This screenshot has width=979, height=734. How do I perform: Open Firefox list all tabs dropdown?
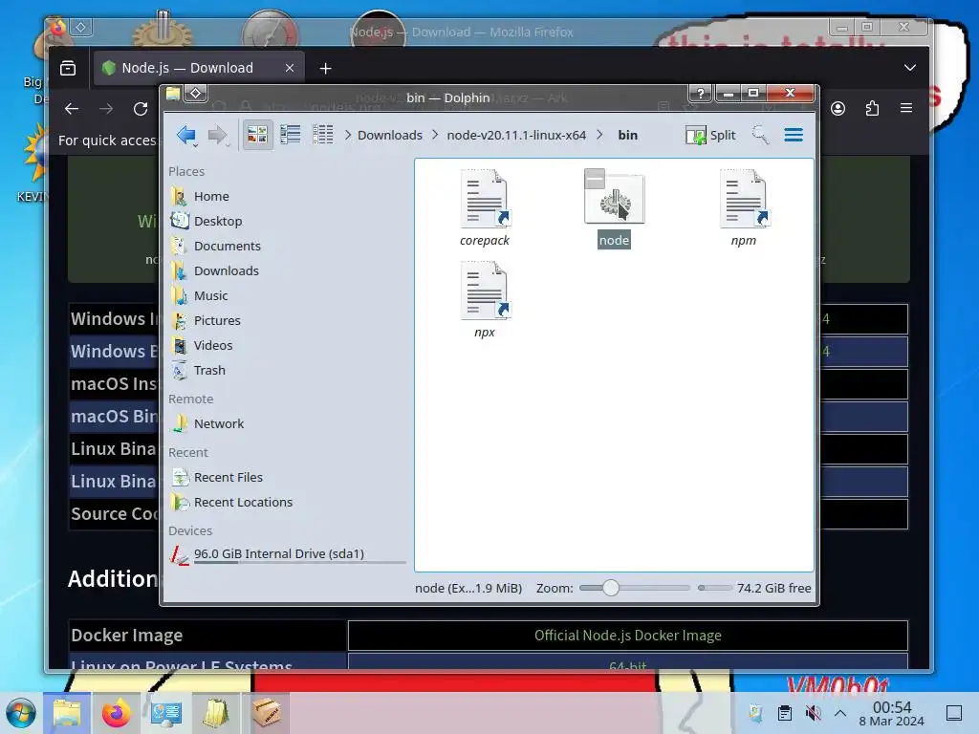tap(910, 68)
